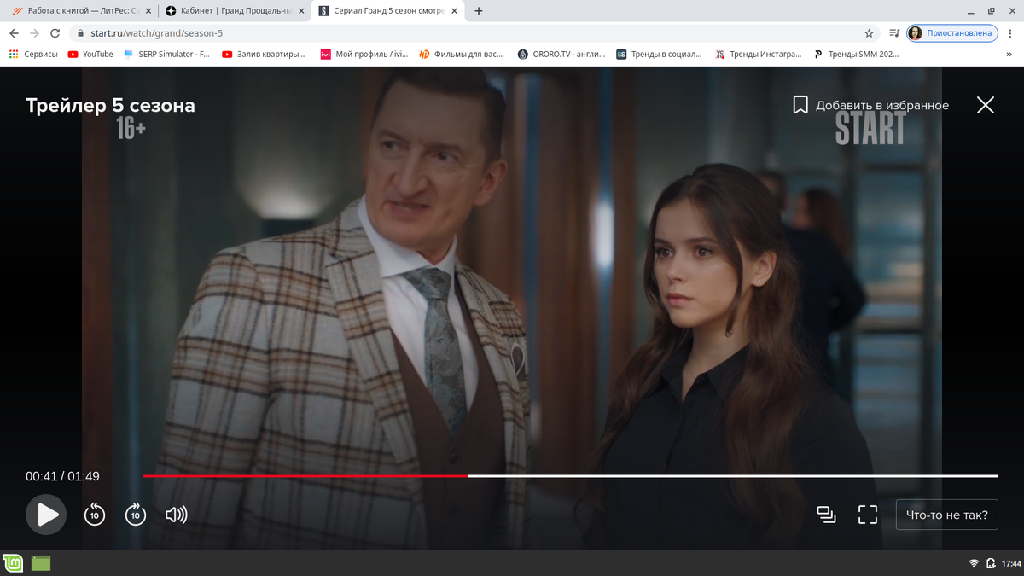Select the 'Сериал Гранд 5 сезон' tab

386,11
